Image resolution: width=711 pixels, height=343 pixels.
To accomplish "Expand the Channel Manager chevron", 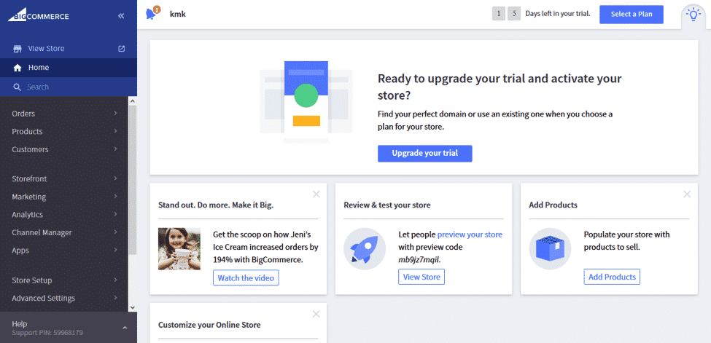I will tap(116, 232).
